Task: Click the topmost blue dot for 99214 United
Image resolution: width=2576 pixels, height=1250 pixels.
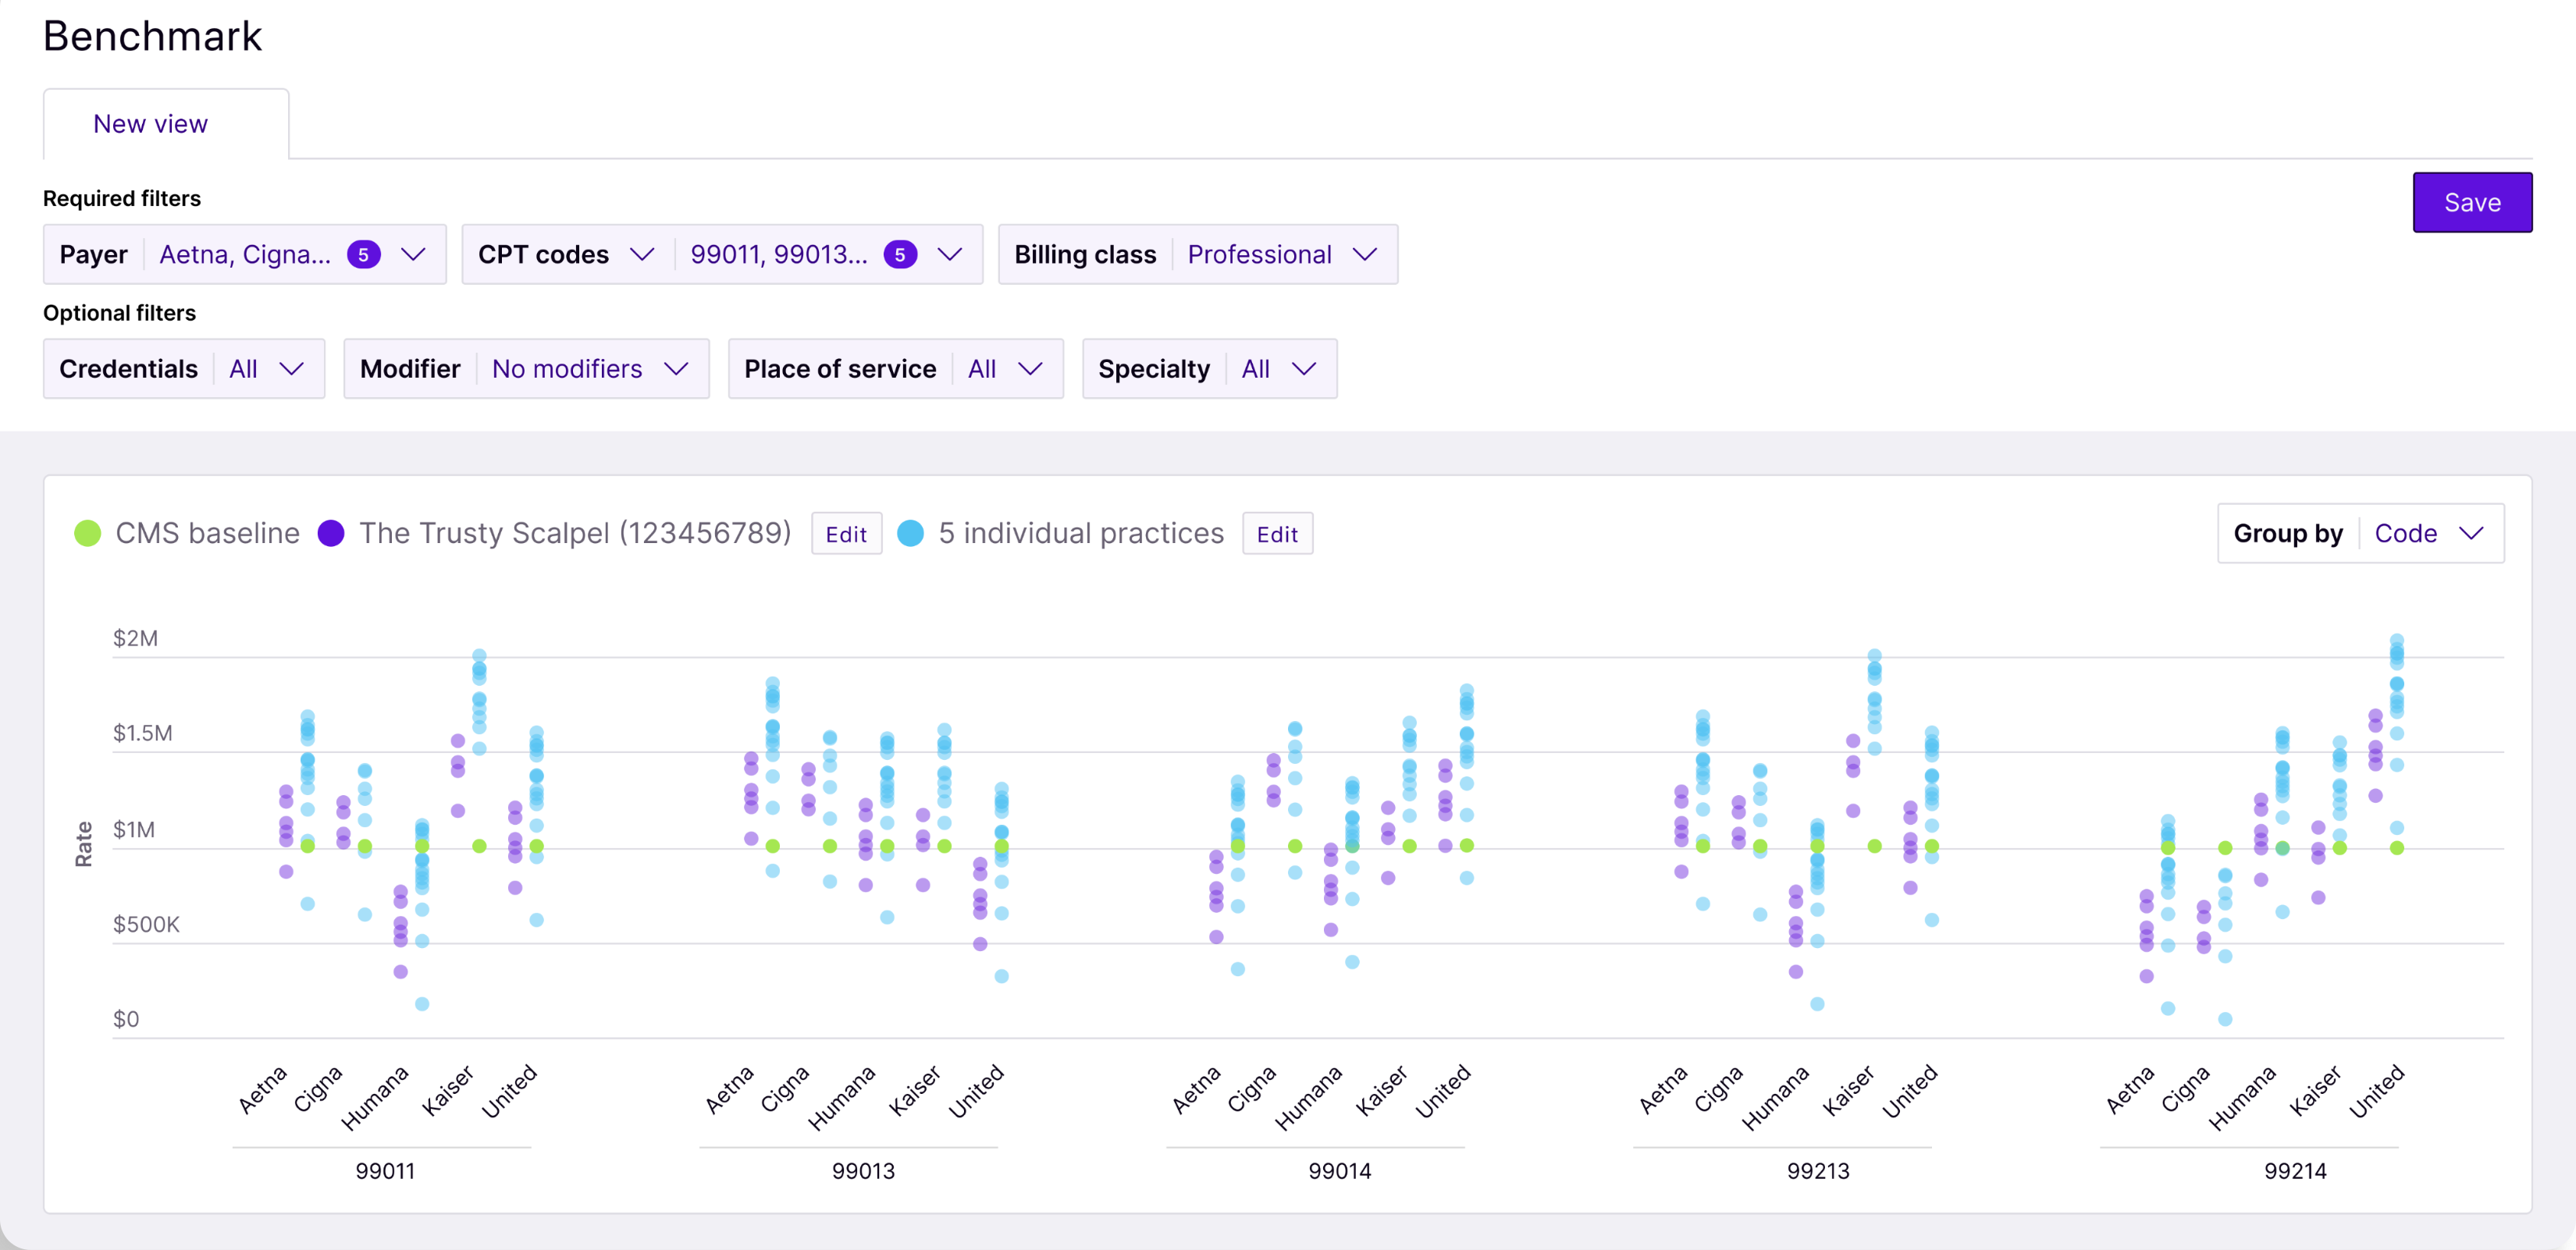Action: point(2397,641)
